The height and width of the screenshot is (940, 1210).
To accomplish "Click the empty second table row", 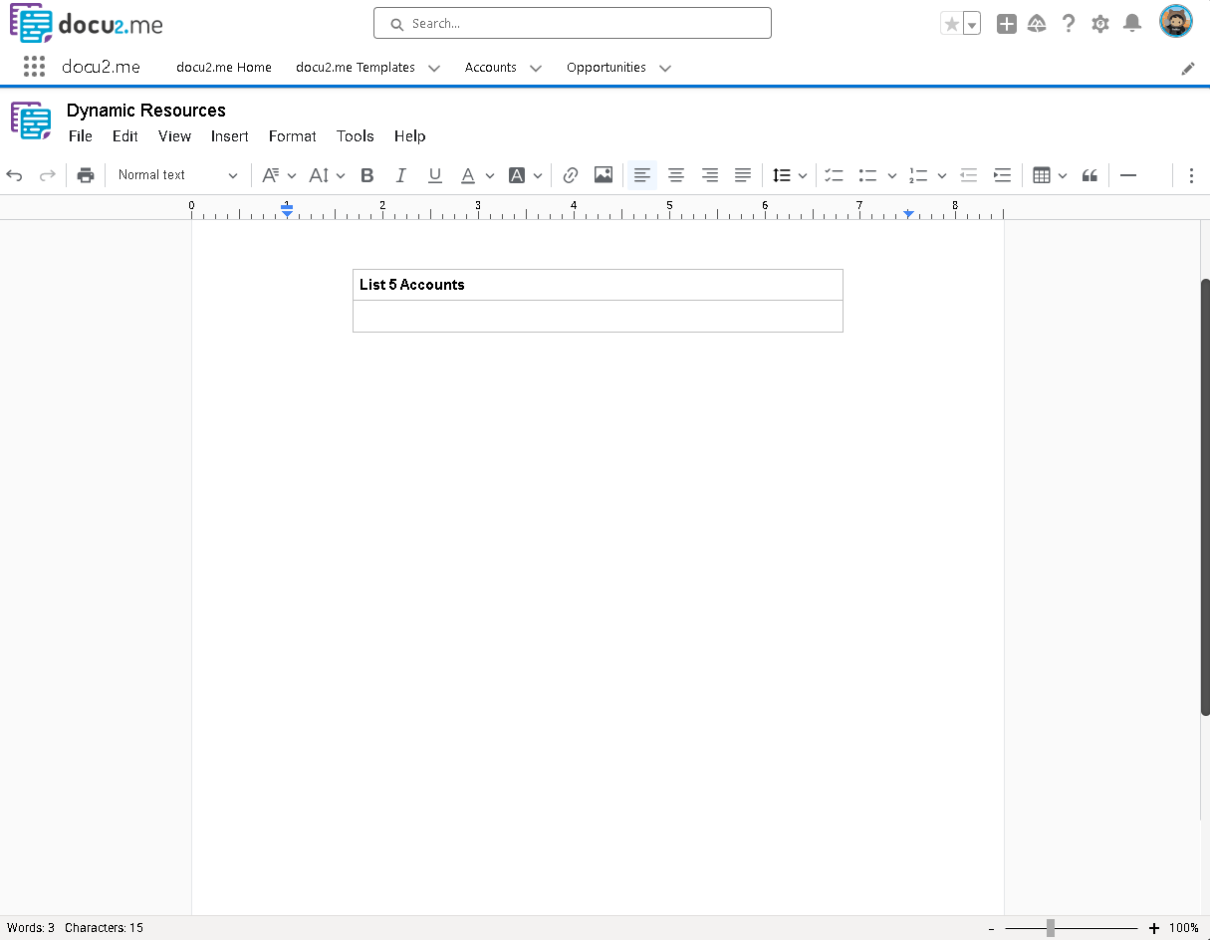I will (x=598, y=317).
